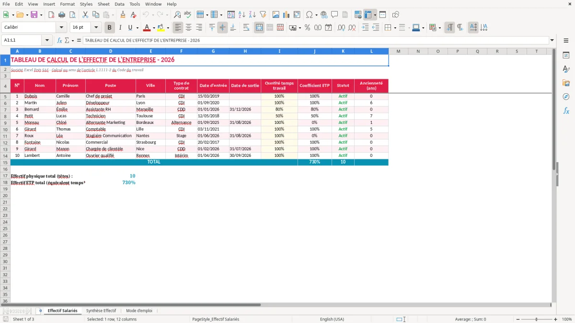
Task: Open Find & Replace
Action: click(177, 15)
